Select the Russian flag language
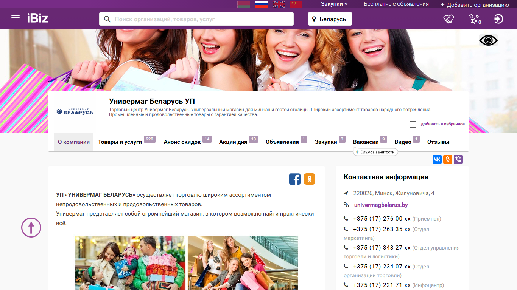The width and height of the screenshot is (517, 290). coord(262,4)
